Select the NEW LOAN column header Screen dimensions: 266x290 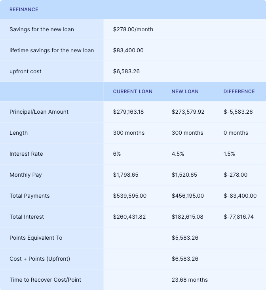click(185, 92)
